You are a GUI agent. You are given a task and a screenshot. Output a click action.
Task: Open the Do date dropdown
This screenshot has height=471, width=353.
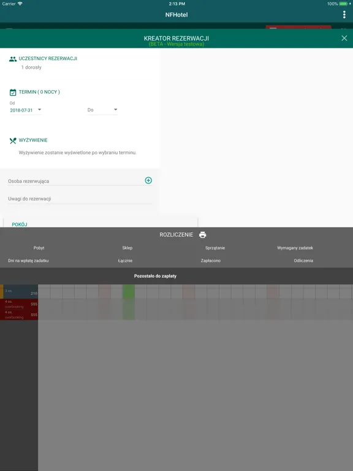(x=102, y=110)
